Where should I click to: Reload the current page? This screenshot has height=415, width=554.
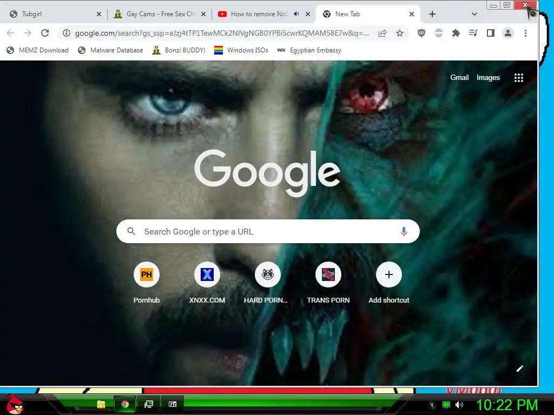[45, 33]
